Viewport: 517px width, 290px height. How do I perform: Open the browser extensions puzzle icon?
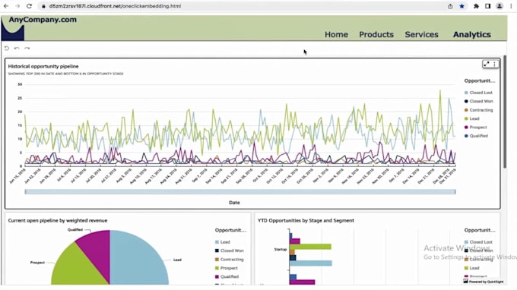[476, 6]
